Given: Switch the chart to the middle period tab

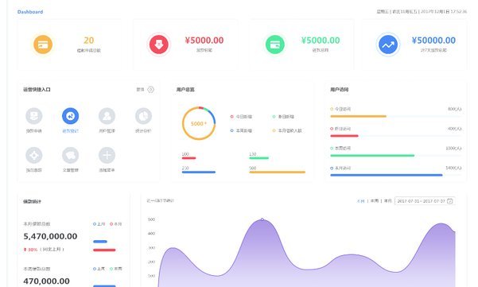Looking at the screenshot, I should [x=375, y=201].
